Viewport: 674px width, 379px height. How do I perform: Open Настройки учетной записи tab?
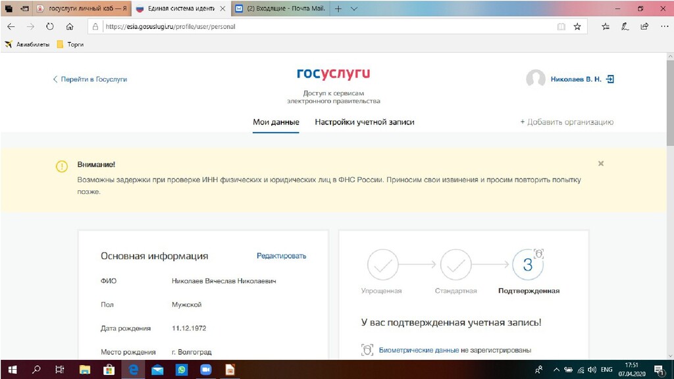pos(365,122)
